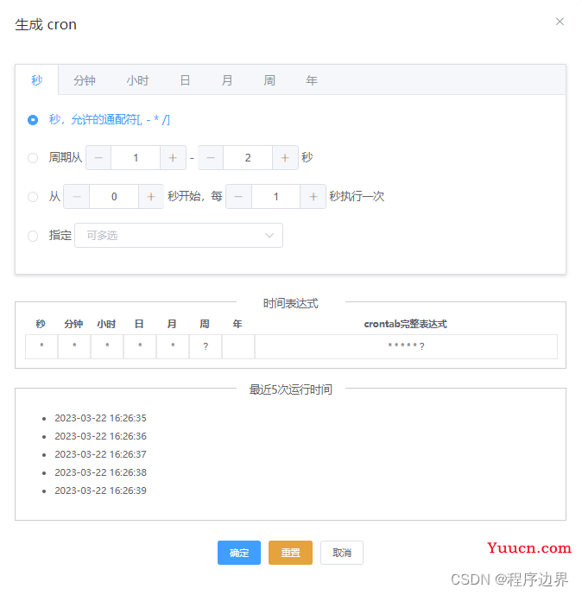Open the 年 tab
Image resolution: width=582 pixels, height=595 pixels.
[x=312, y=80]
